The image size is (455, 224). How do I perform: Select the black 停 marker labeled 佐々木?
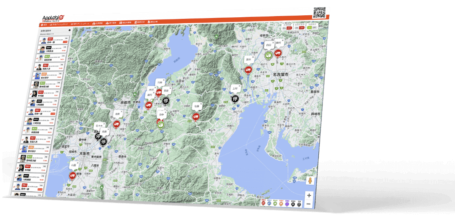(98, 136)
